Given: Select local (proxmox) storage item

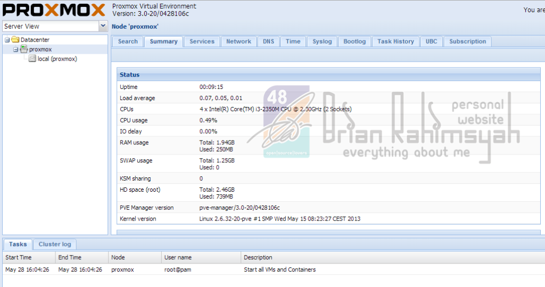Looking at the screenshot, I should tap(57, 59).
